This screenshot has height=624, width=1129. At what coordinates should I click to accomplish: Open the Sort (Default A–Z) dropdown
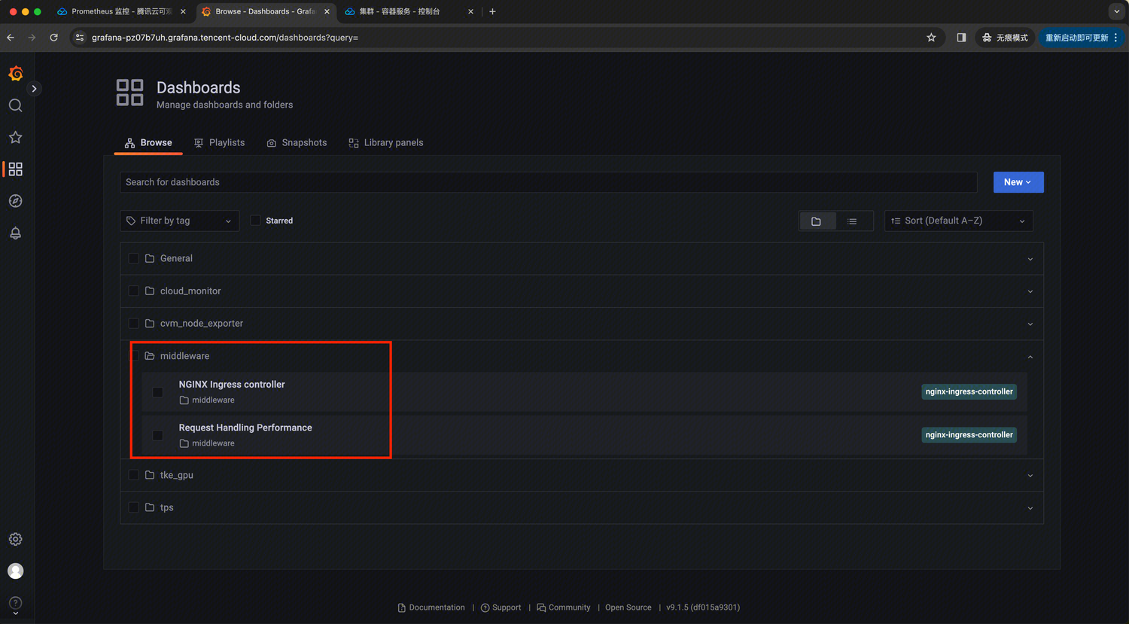coord(957,221)
